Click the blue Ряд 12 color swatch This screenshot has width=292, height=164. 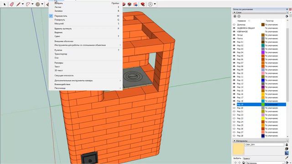point(263,80)
